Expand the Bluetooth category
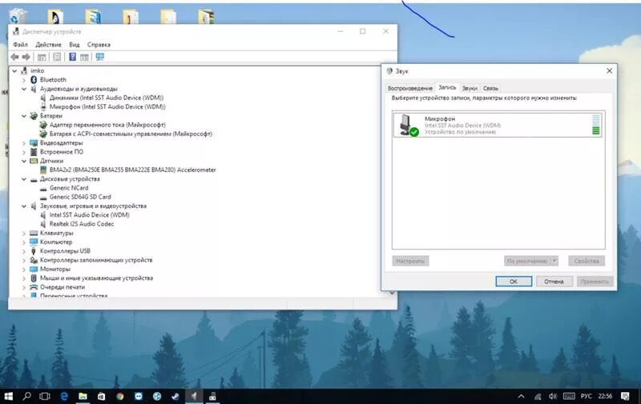Screen dimensions: 641x404 pyautogui.click(x=24, y=79)
